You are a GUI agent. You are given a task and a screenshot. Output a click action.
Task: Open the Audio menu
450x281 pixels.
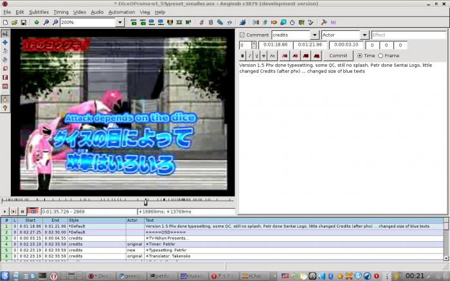[97, 12]
